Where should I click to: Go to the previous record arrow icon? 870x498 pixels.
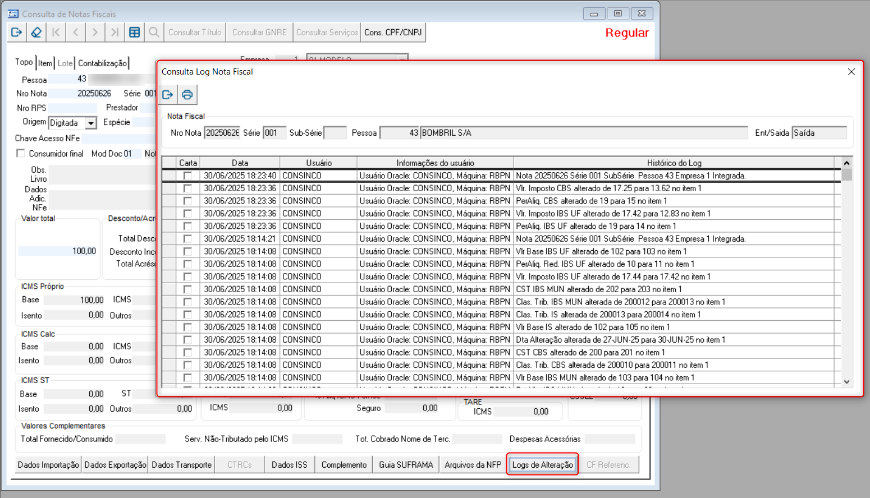(75, 33)
